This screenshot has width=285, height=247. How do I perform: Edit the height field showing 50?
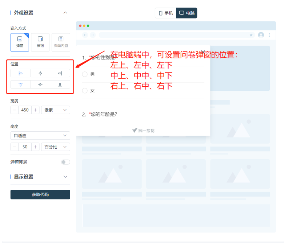25,147
